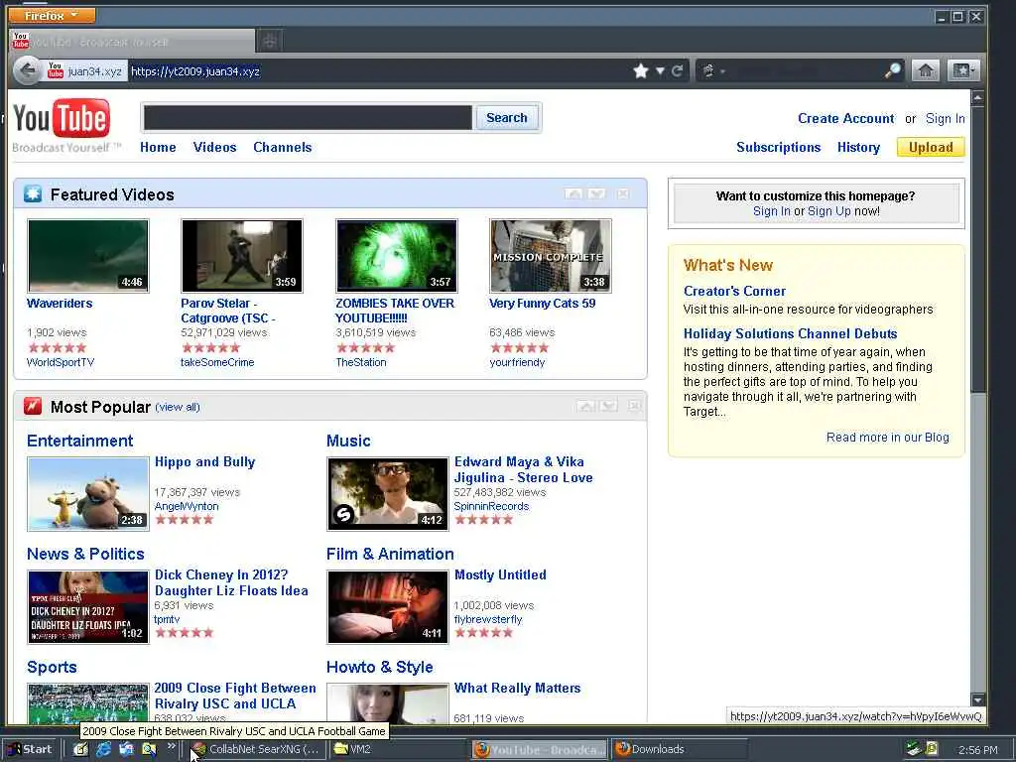
Task: Open Mostly Untitled video thumbnail
Action: 388,607
